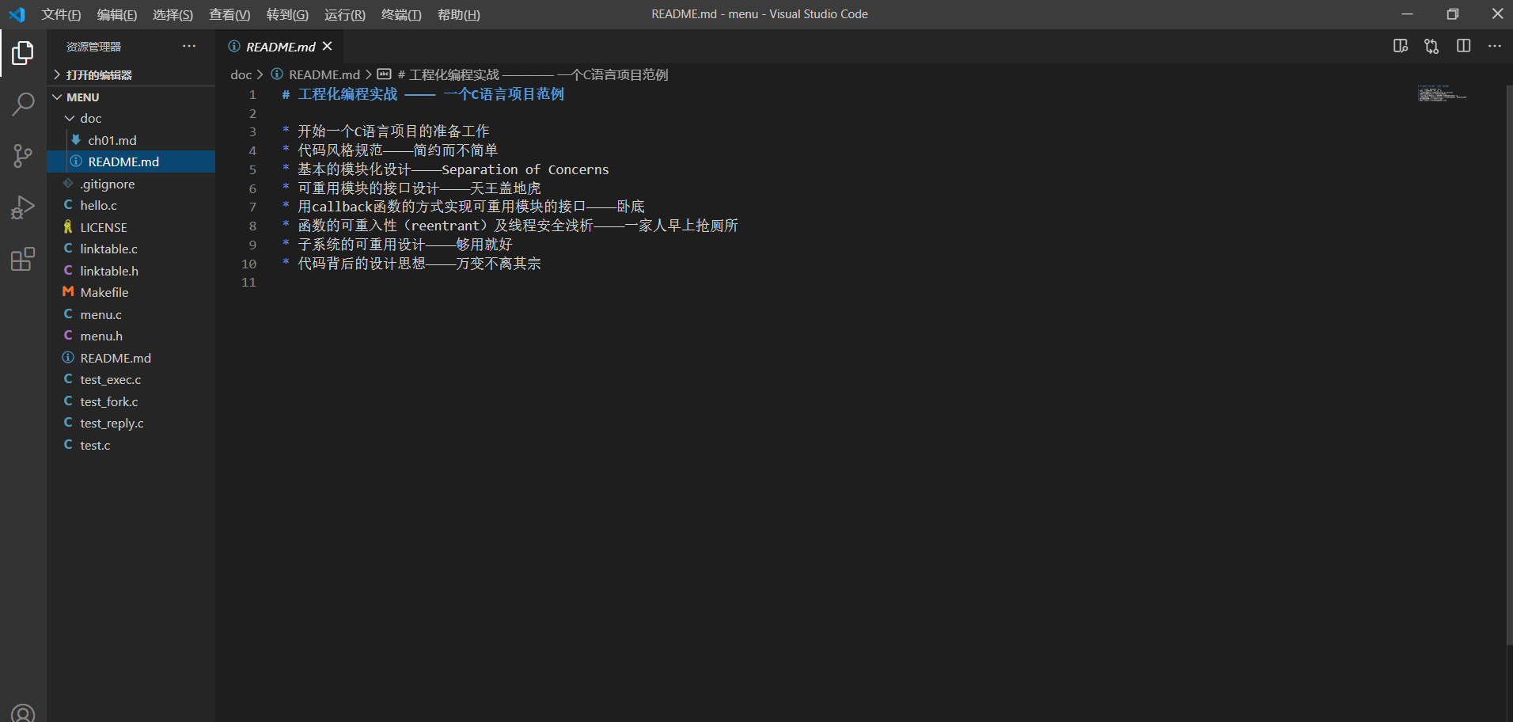Viewport: 1513px width, 722px height.
Task: Open the Accounts menu icon
Action: [x=23, y=713]
